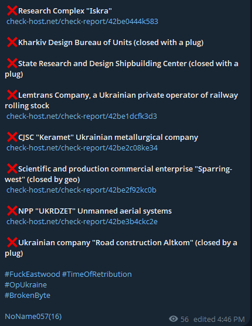The height and width of the screenshot is (326, 252).
Task: Click the #FuckEastwood hashtag
Action: pos(32,274)
